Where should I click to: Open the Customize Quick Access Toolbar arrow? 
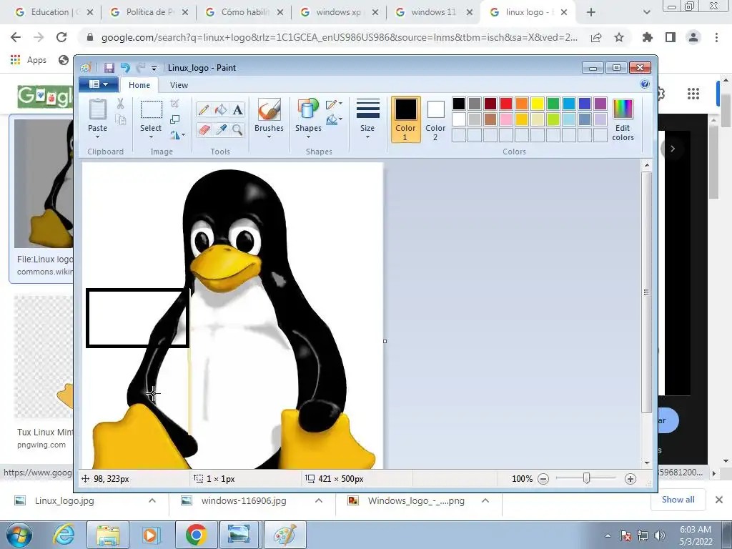pyautogui.click(x=154, y=68)
